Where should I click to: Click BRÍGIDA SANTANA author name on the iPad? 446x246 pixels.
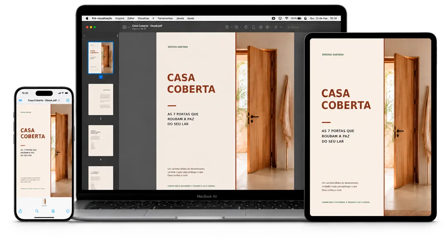[x=333, y=55]
